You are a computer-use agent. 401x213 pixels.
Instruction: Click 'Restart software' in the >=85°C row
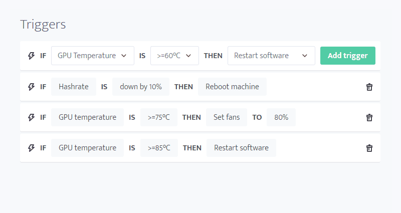pyautogui.click(x=242, y=148)
